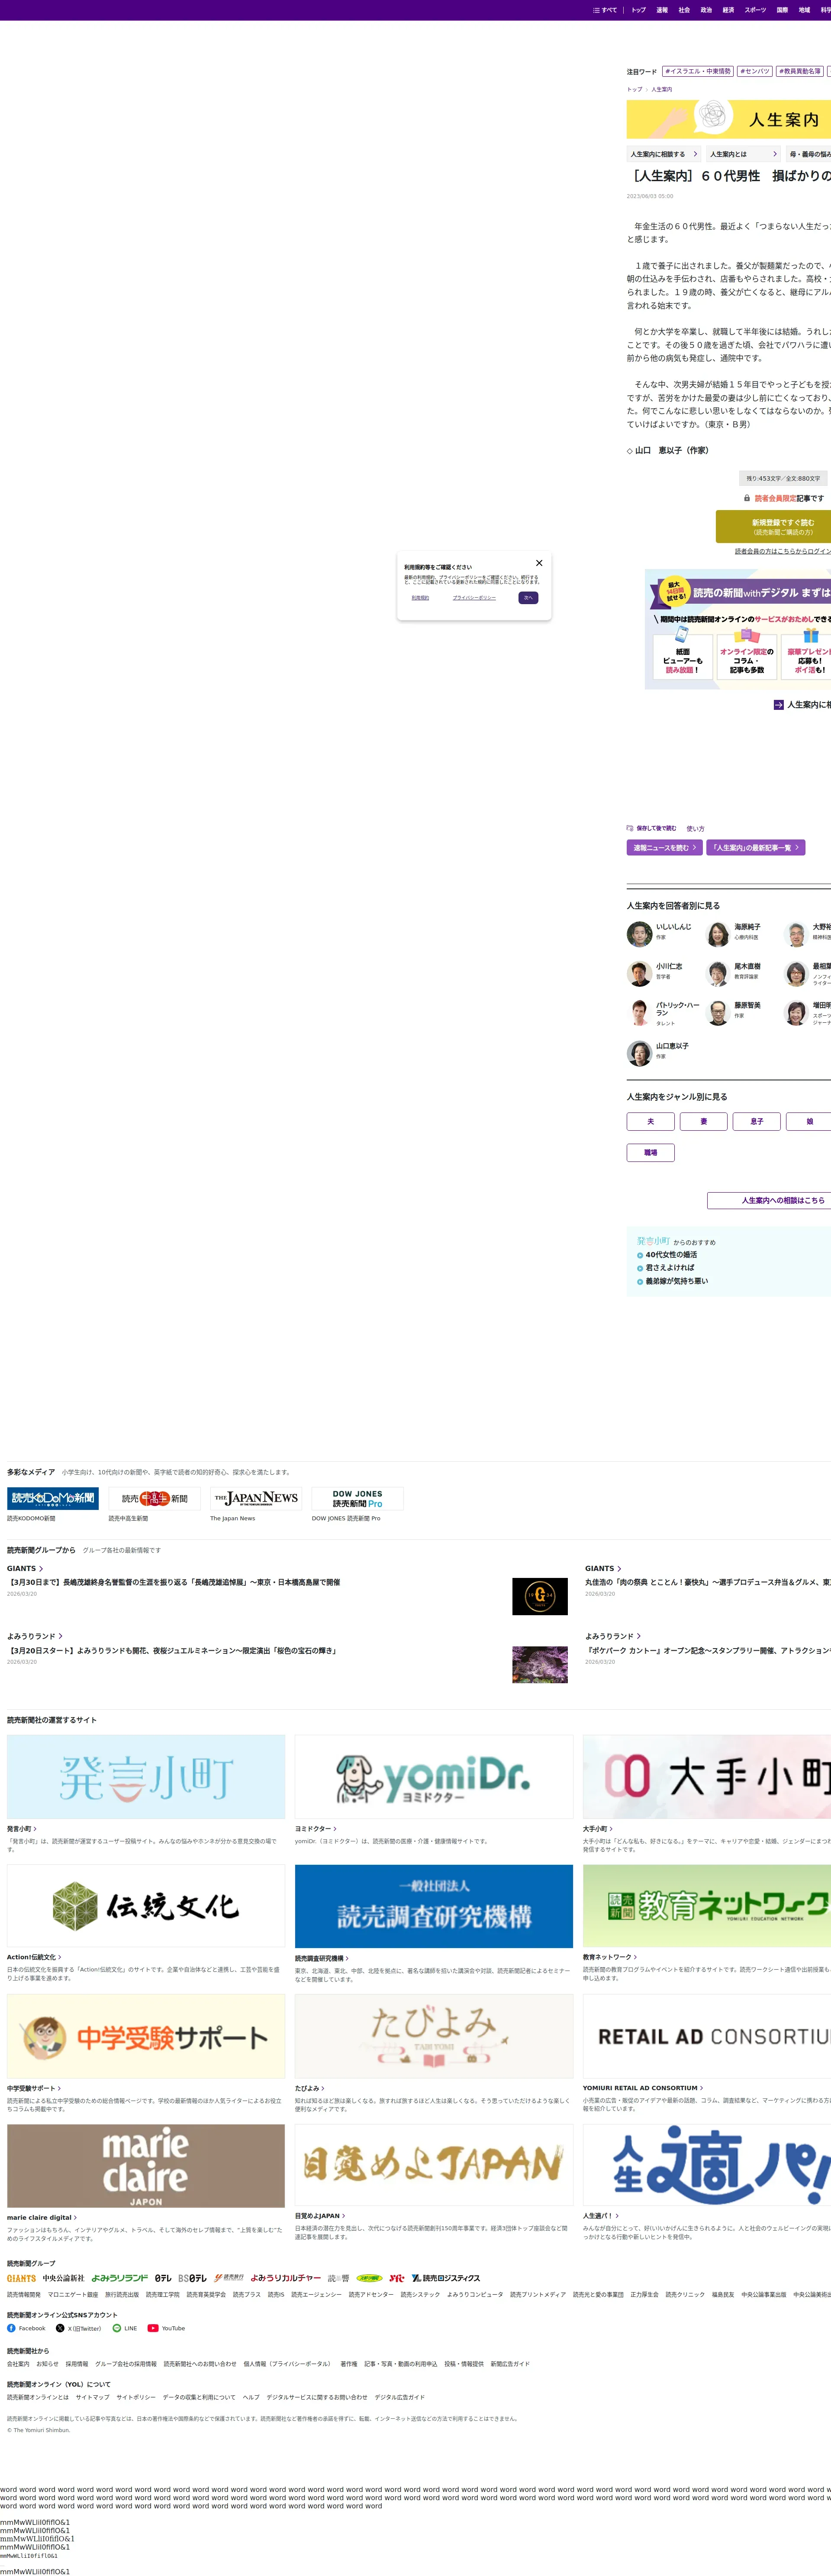Viewport: 831px width, 2576px height.
Task: Click the arrow icon beside 人生案内に
Action: (x=779, y=705)
